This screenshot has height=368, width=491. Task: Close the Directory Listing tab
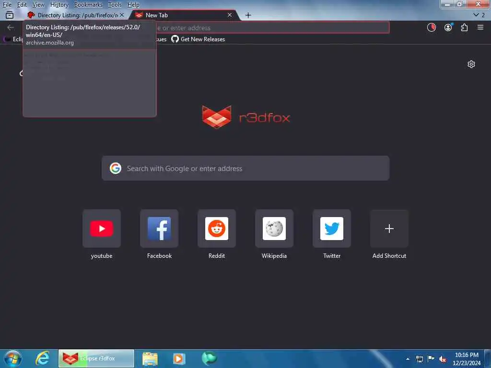122,15
